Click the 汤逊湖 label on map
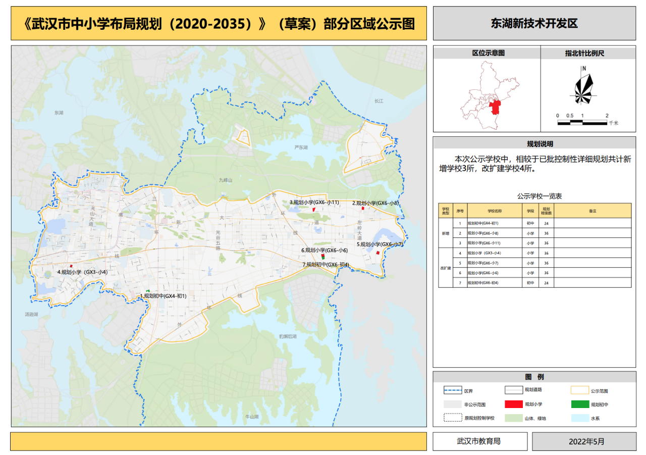This screenshot has width=646, height=455. pos(32,314)
